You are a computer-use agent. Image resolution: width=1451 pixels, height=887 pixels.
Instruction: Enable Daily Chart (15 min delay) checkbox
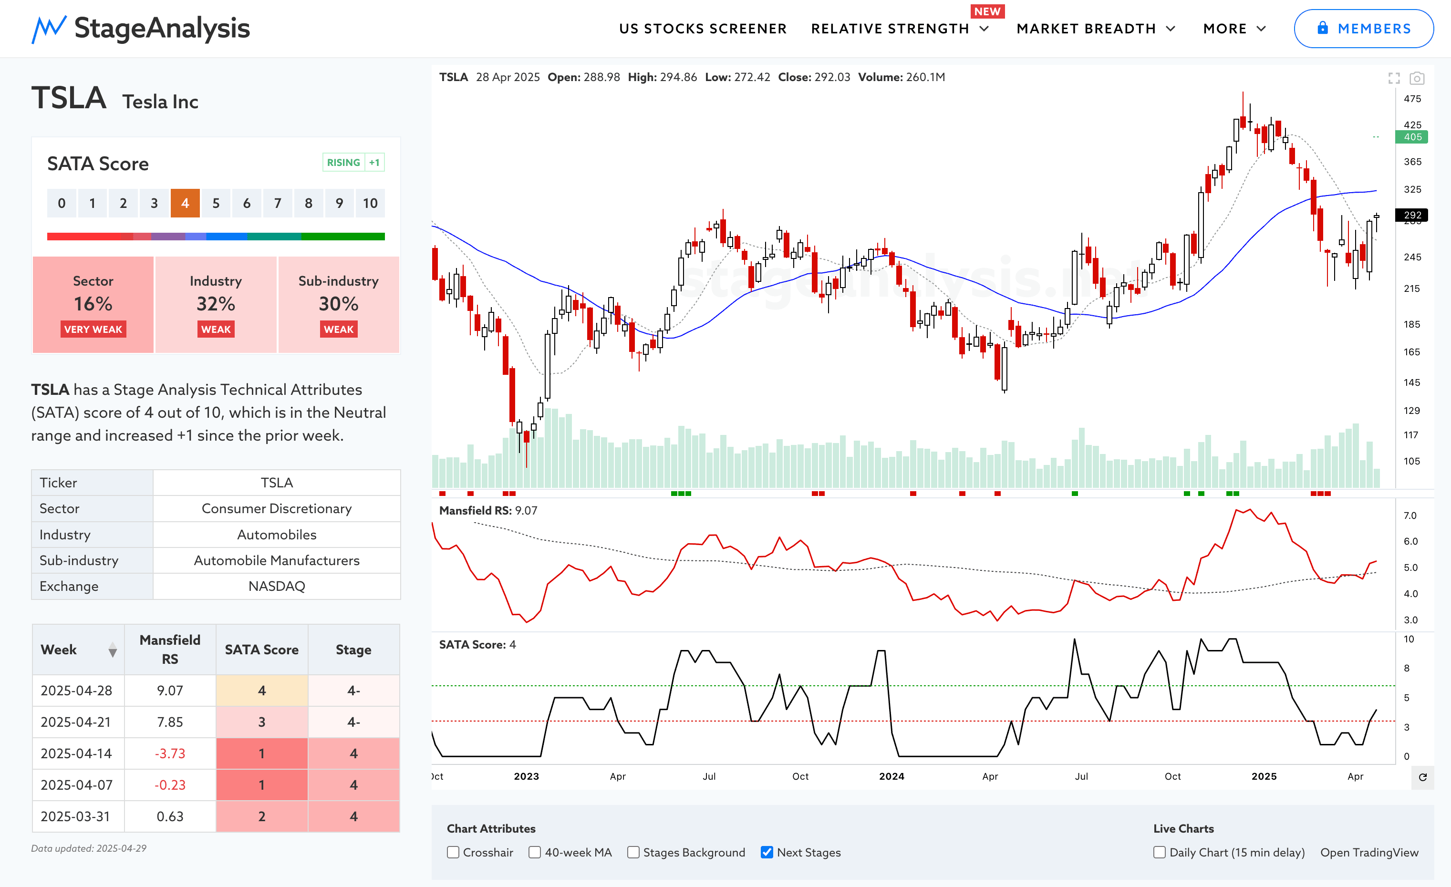click(1160, 852)
